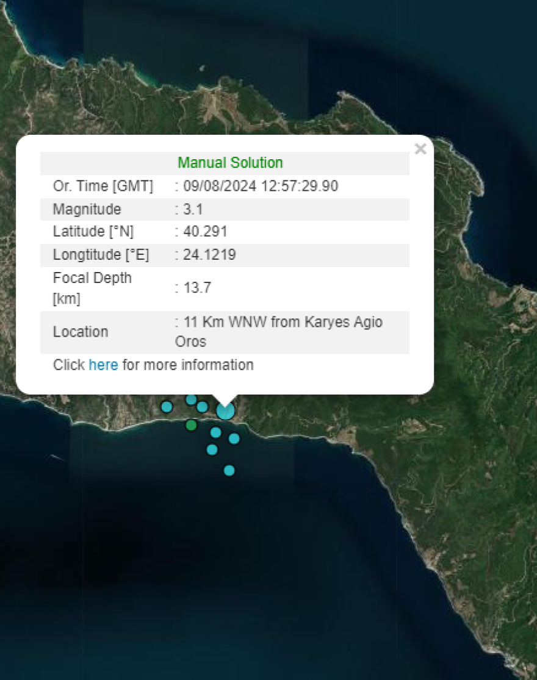Select the rightmost offshore cyan earthquake marker

point(234,438)
